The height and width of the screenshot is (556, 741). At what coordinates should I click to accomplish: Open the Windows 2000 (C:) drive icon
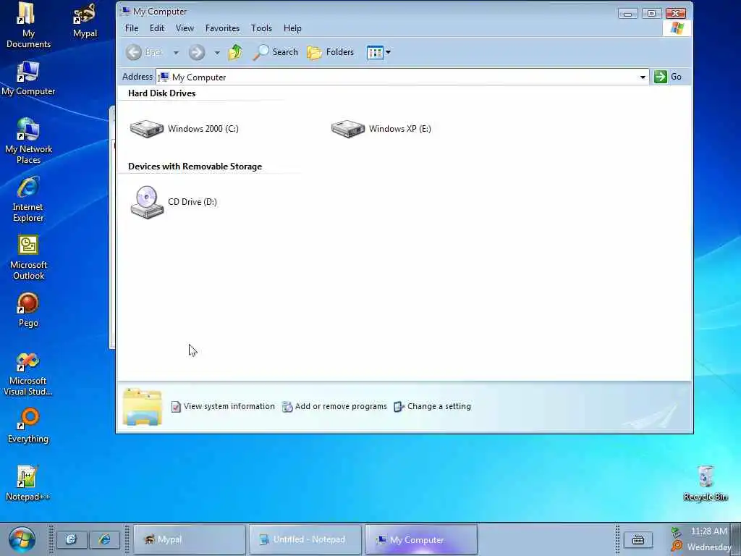(x=147, y=129)
